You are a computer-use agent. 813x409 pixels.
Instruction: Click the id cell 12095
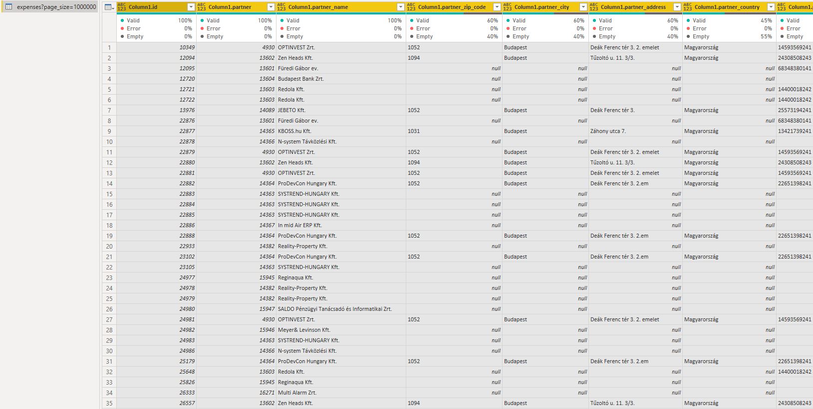pyautogui.click(x=156, y=68)
